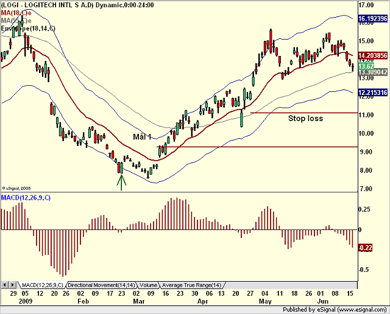Select the Mål 1 annotation text
This screenshot has width=390, height=314.
click(142, 137)
